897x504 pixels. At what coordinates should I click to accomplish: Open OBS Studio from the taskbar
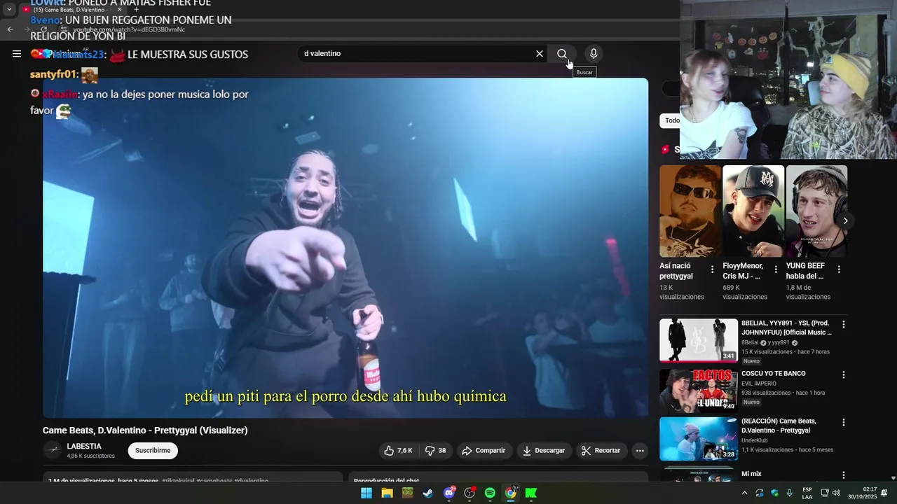click(470, 493)
